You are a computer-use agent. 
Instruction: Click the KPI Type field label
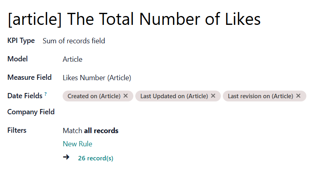(21, 40)
